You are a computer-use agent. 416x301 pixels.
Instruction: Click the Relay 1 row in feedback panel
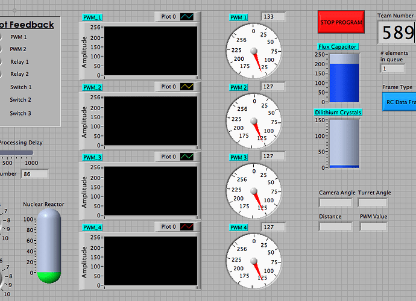point(19,62)
